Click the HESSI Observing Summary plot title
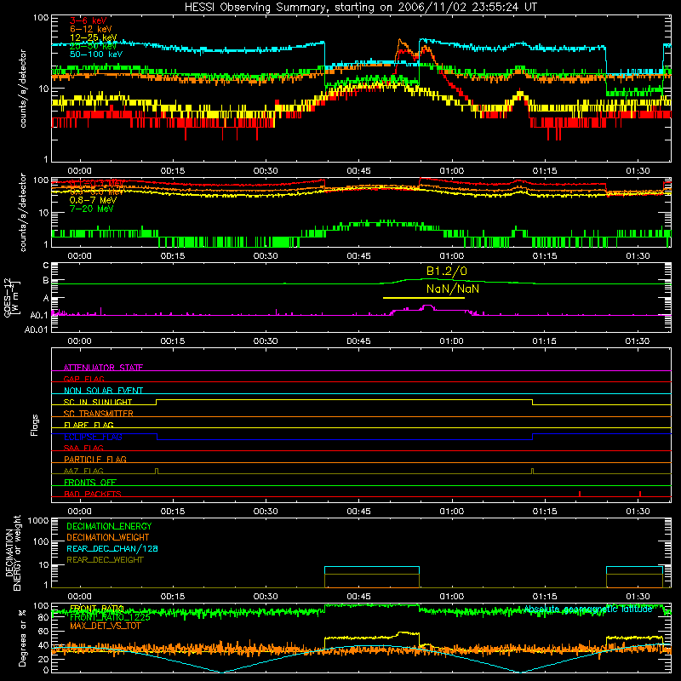This screenshot has height=681, width=681. point(361,7)
